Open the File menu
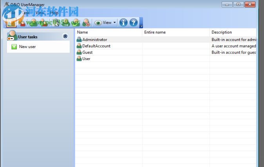Viewport: 264px width, 167px height. pyautogui.click(x=12, y=13)
